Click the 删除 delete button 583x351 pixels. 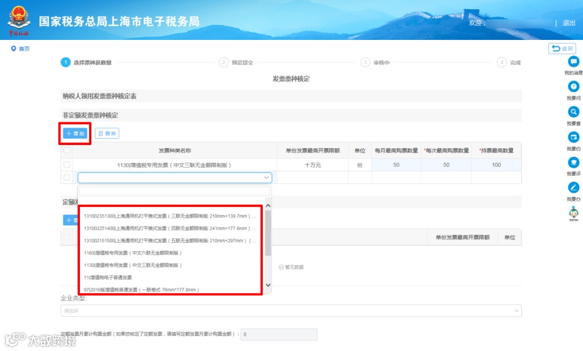[x=107, y=133]
